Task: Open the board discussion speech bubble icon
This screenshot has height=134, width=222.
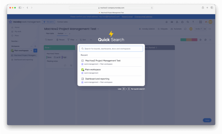Action: [185, 29]
